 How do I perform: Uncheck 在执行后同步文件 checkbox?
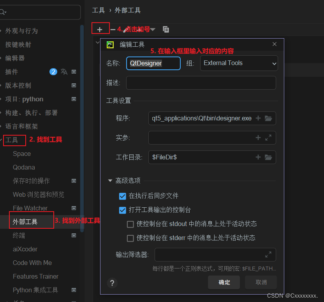(x=123, y=196)
